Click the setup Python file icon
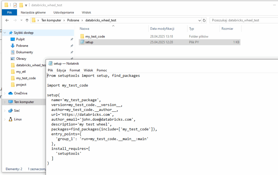The width and height of the screenshot is (278, 175). (x=82, y=42)
